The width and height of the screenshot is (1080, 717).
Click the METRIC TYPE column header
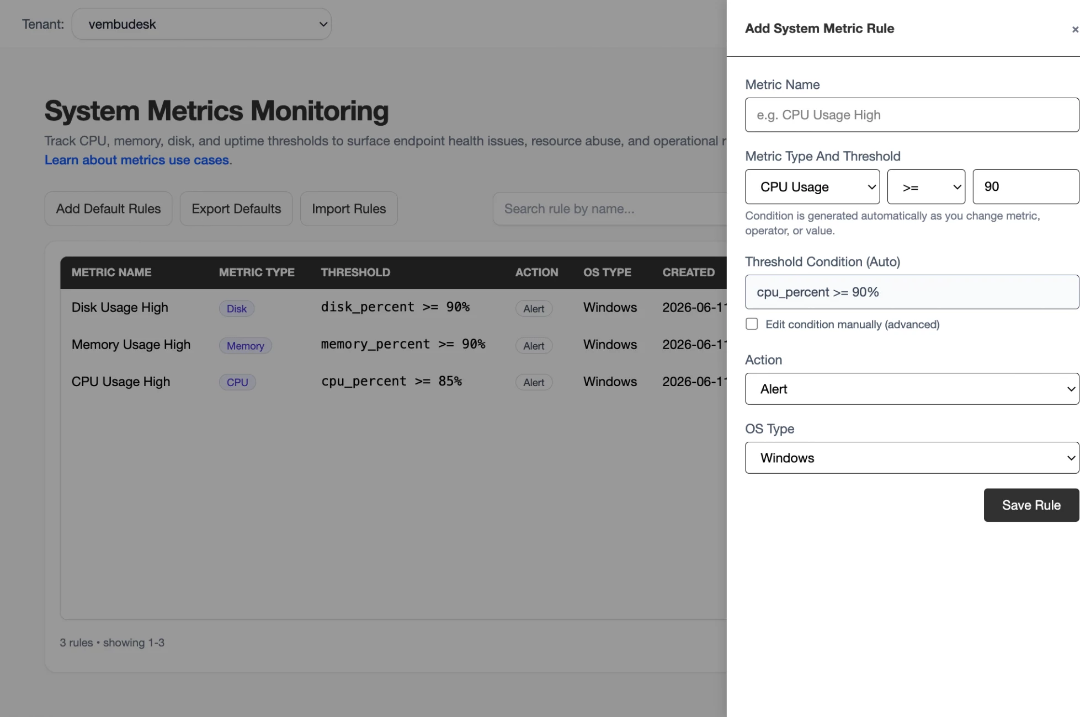point(257,272)
